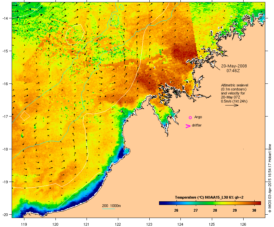Click the and velocity for caption line
The width and height of the screenshot is (274, 227).
coord(233,93)
